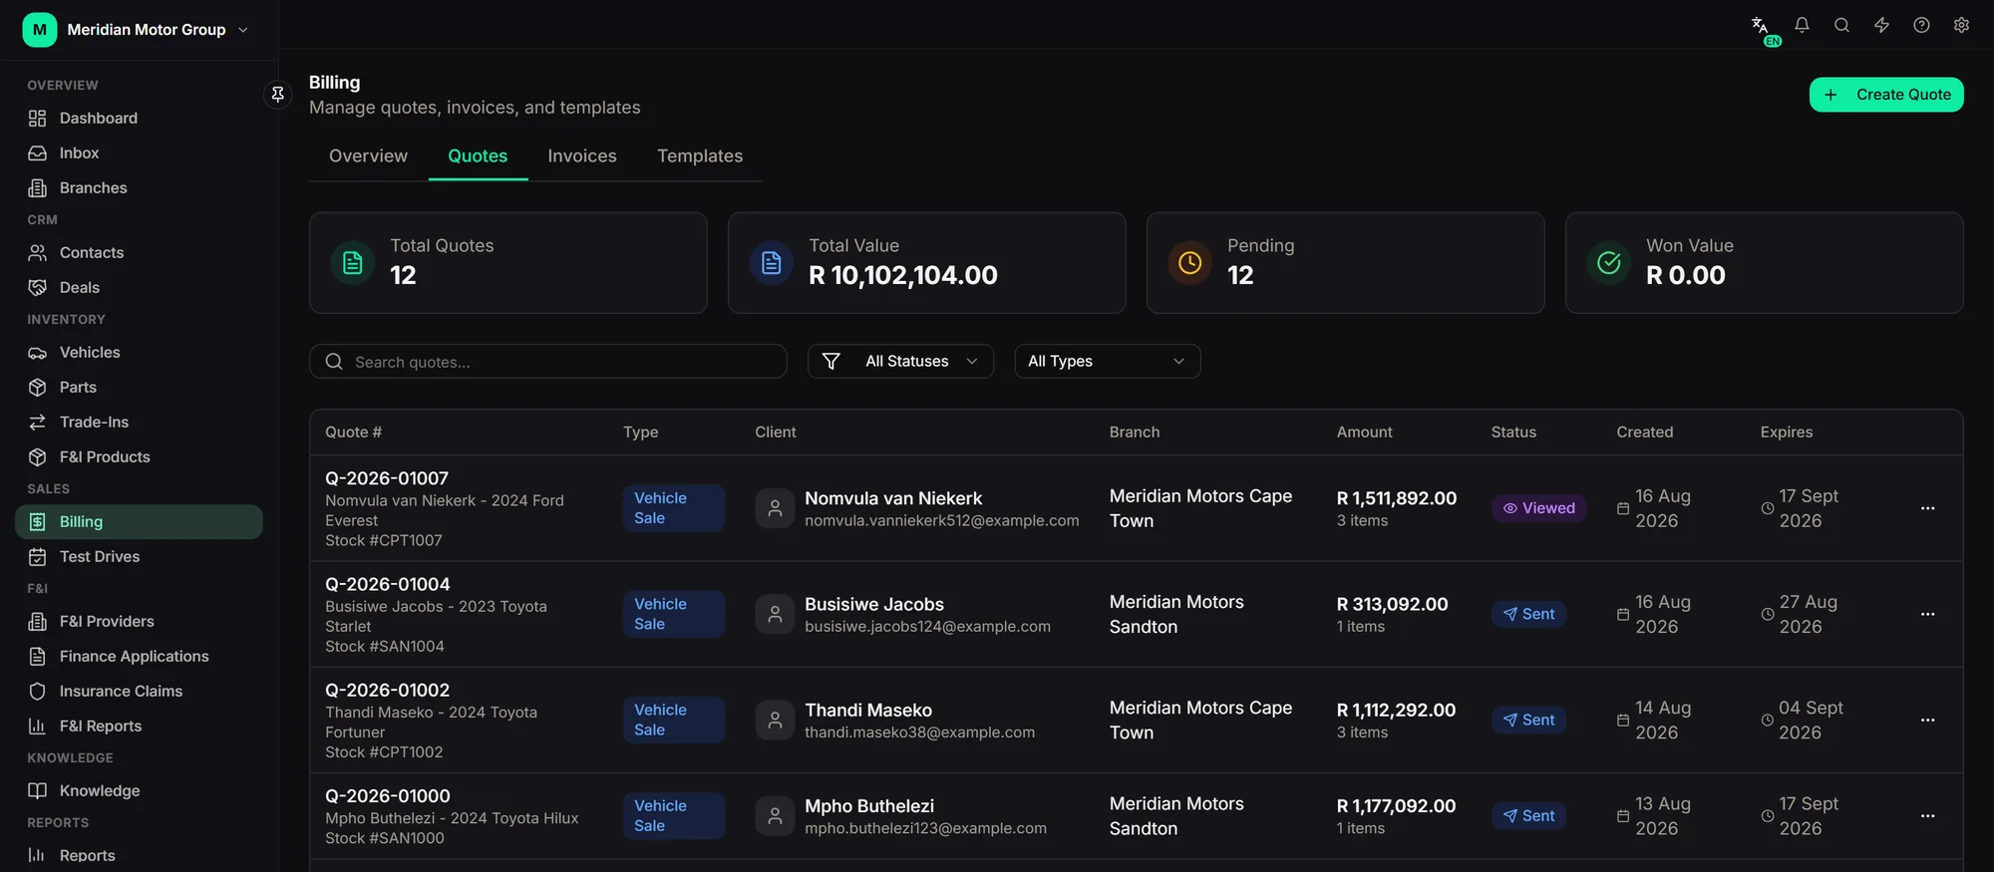
Task: Open settings gear icon
Action: point(1961,26)
